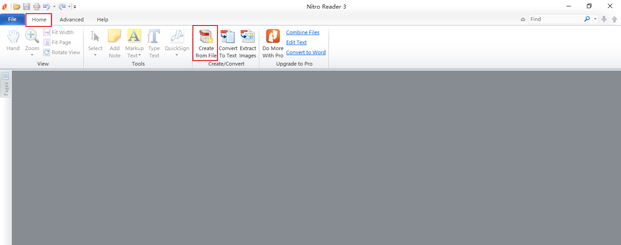The image size is (621, 245).
Task: Click the Zoom magnifier tool
Action: 32,36
